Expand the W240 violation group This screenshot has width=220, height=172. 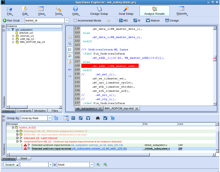click(x=17, y=134)
